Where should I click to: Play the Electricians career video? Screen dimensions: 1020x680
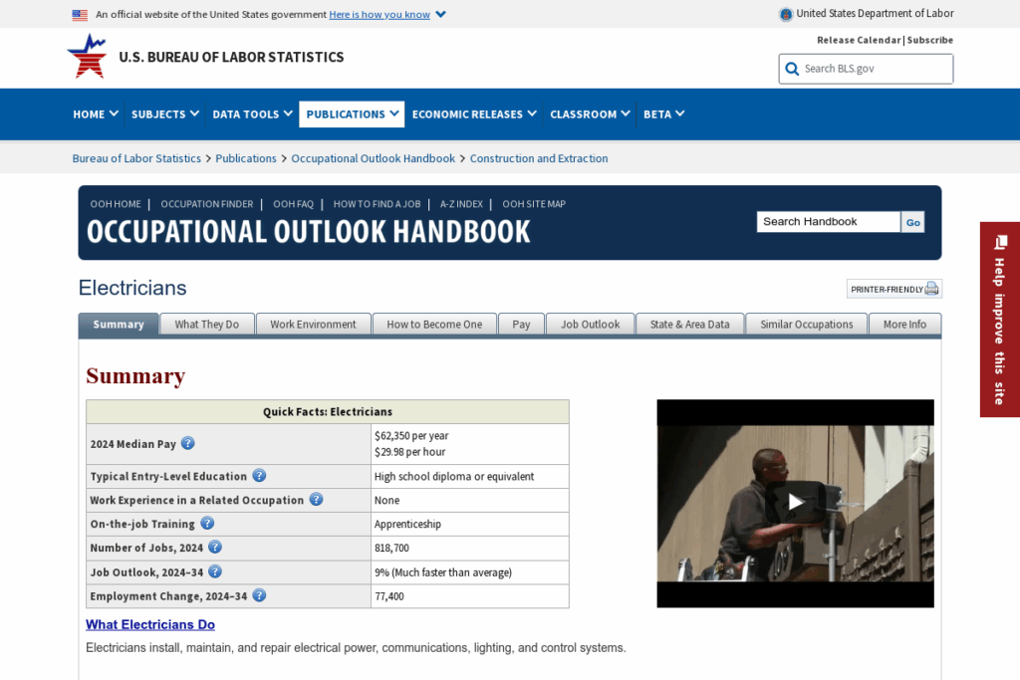(x=795, y=503)
